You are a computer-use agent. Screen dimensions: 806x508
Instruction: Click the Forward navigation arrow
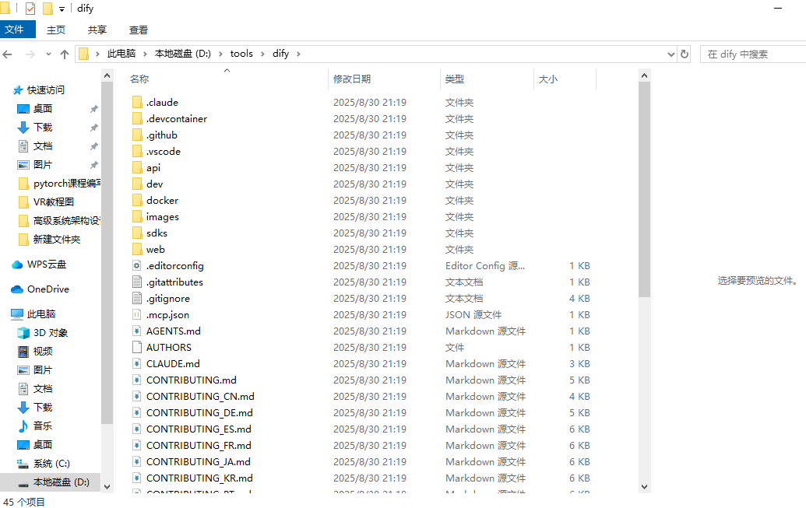pos(30,54)
